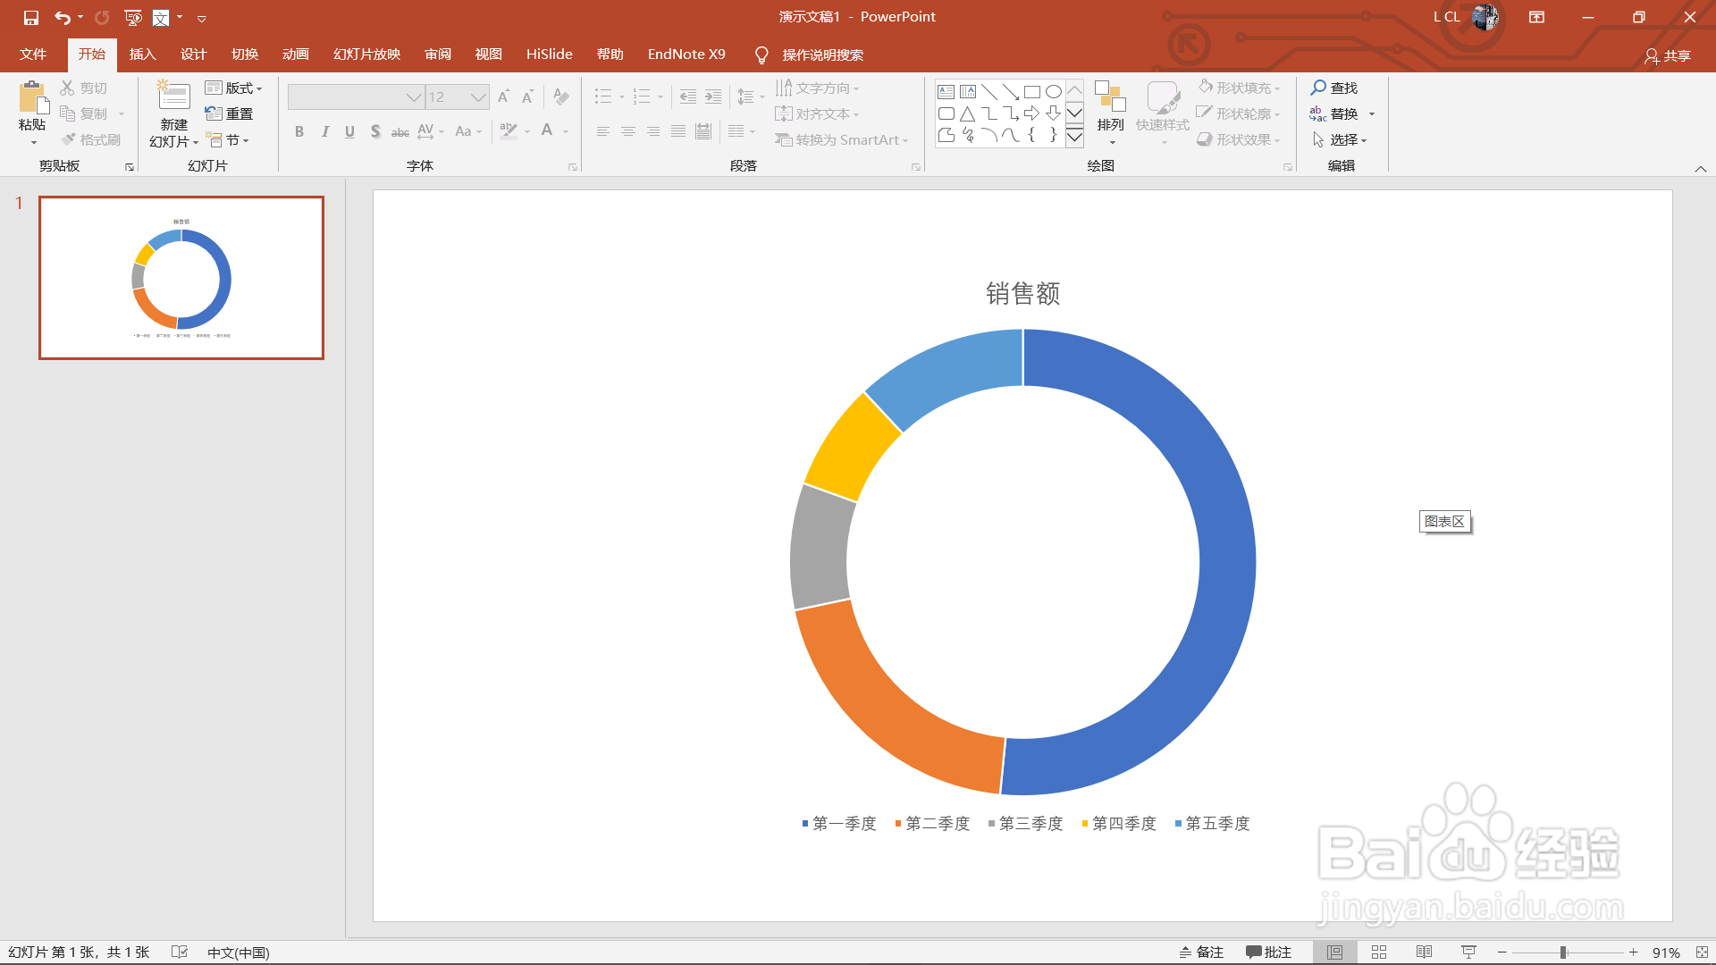Select the oval shape in shapes gallery
Viewport: 1716px width, 965px height.
1054,91
